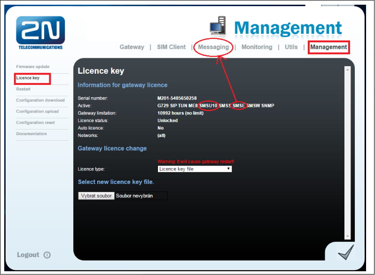Click the Logout power icon
The width and height of the screenshot is (375, 275).
coord(47,255)
